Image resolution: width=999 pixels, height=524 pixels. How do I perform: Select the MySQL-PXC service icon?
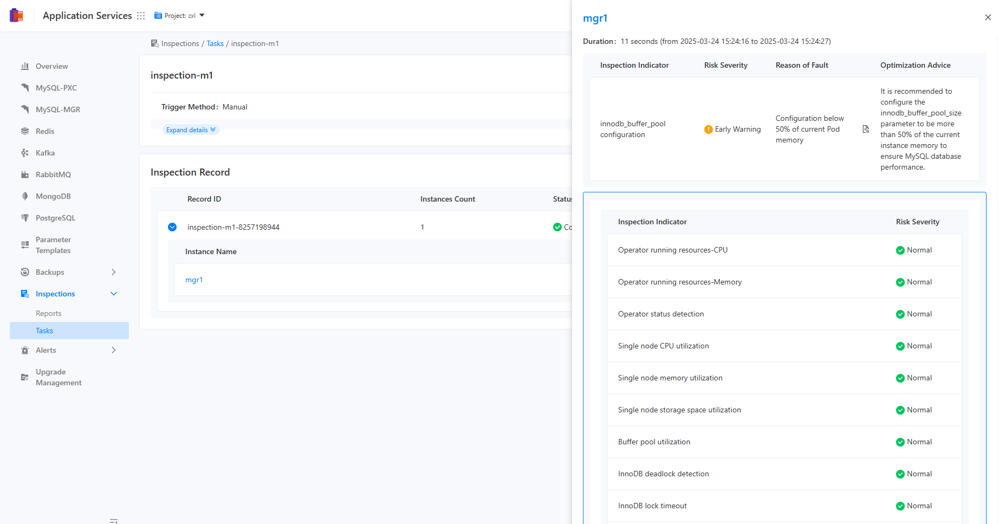click(x=25, y=87)
